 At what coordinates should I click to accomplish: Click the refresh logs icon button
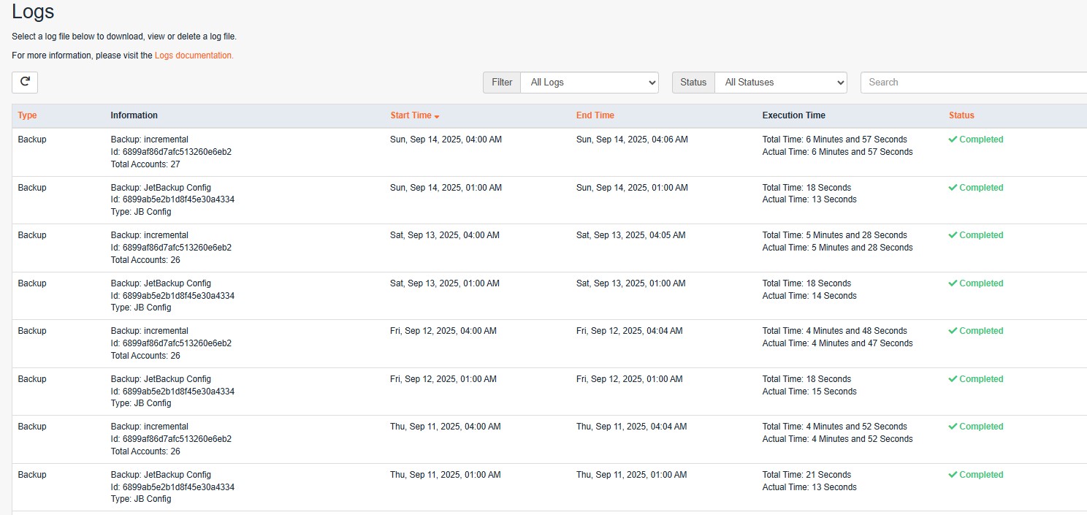tap(25, 82)
